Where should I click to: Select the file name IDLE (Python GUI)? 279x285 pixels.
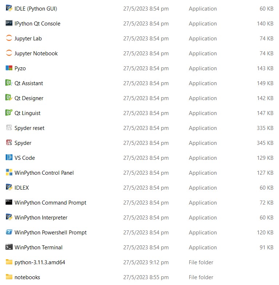pos(36,9)
